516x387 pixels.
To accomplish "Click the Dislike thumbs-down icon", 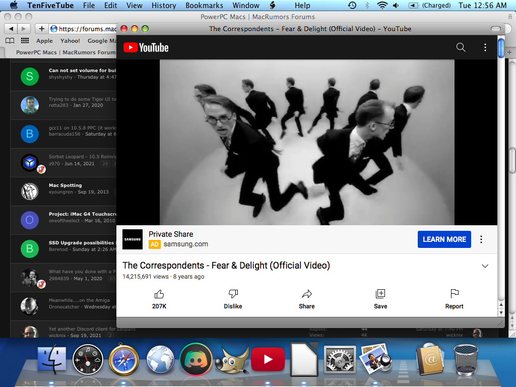I will point(233,294).
